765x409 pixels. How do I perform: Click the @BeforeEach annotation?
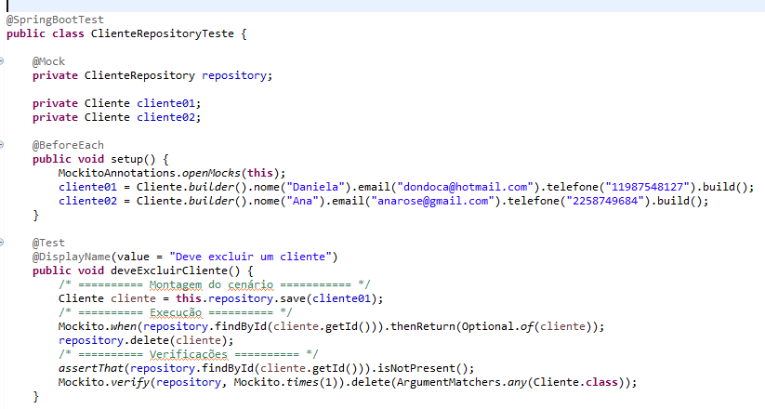click(68, 145)
